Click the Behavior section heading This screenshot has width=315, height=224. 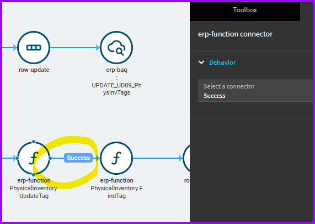click(222, 62)
